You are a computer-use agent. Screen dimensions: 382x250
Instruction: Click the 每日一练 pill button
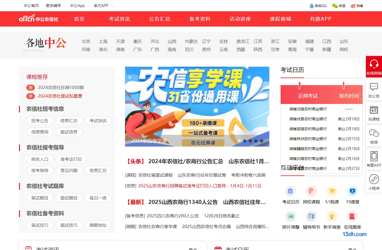pos(98,198)
